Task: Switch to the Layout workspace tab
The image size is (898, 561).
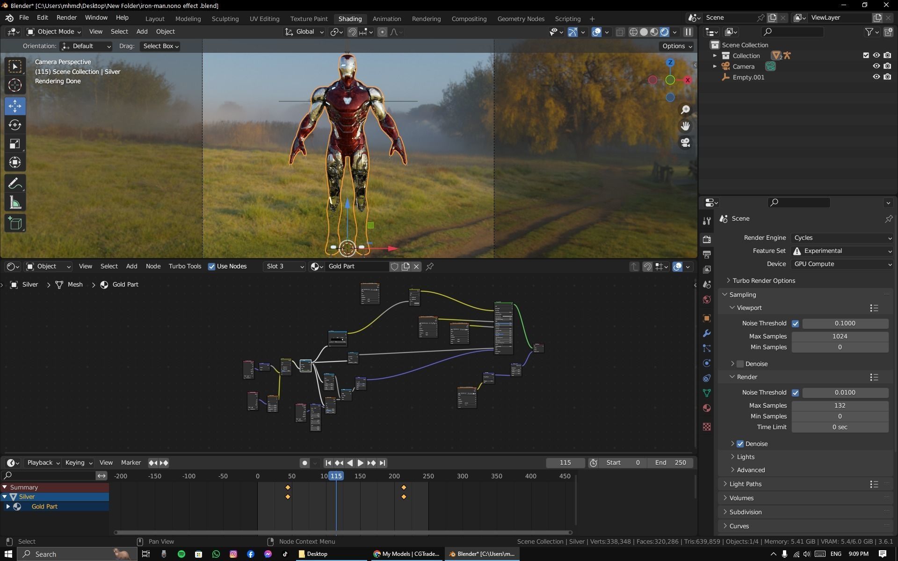Action: click(155, 19)
